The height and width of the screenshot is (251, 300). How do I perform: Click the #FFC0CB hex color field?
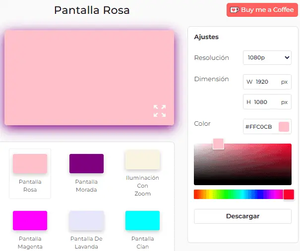click(259, 127)
